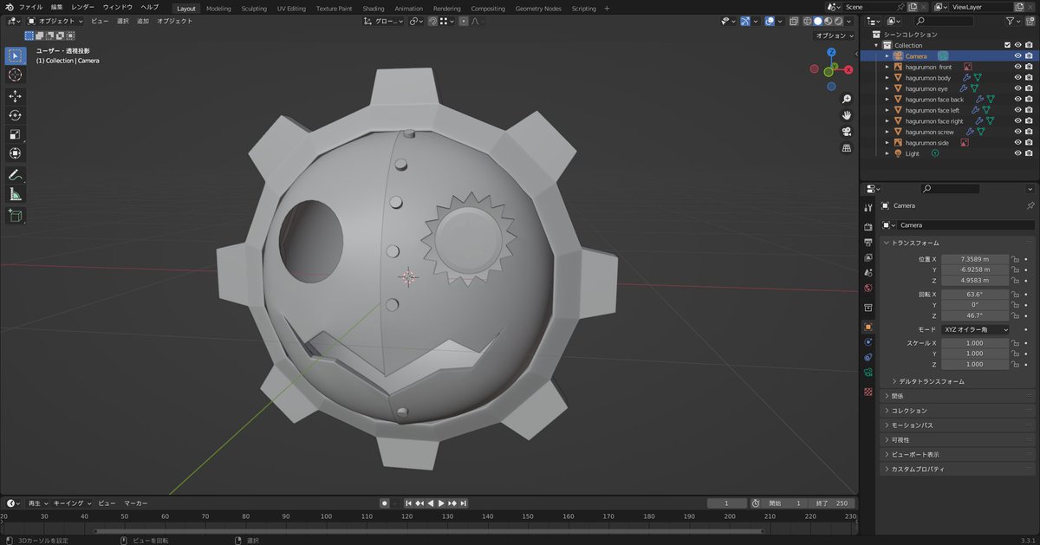The height and width of the screenshot is (545, 1040).
Task: Click the timeline end frame field 250
Action: click(x=834, y=503)
